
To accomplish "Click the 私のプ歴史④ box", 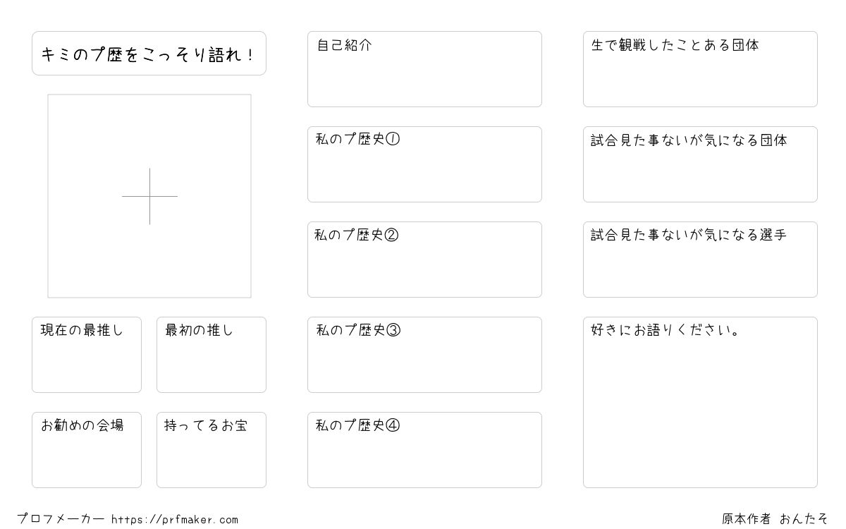I will [424, 450].
